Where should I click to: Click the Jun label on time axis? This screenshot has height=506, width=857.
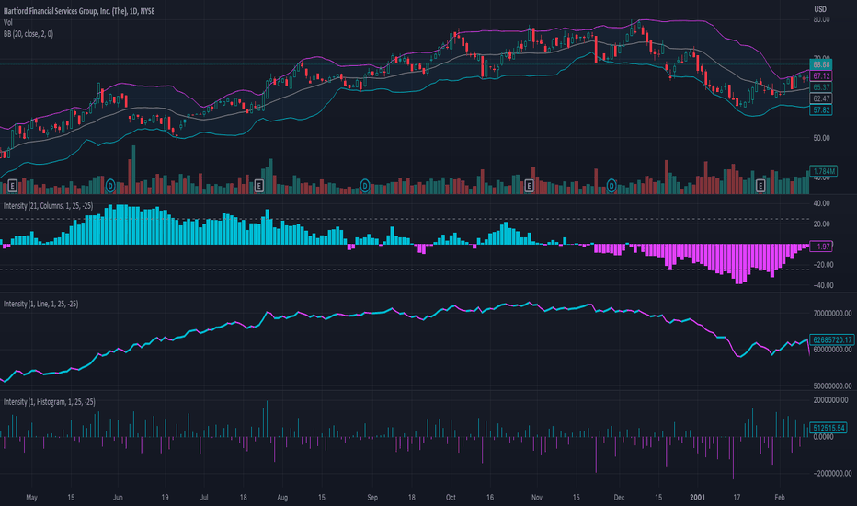click(118, 497)
